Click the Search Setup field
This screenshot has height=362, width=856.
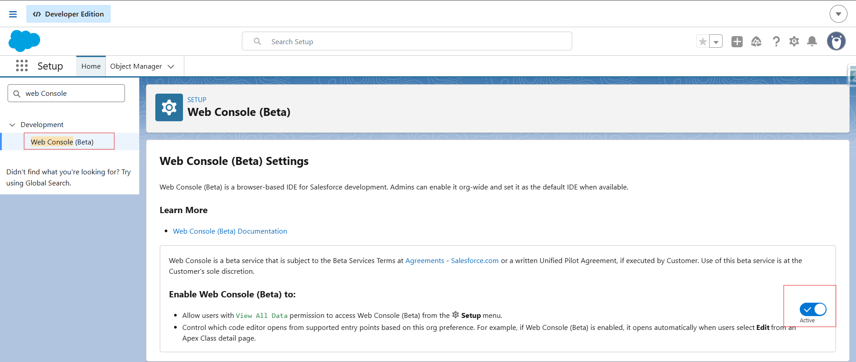407,41
